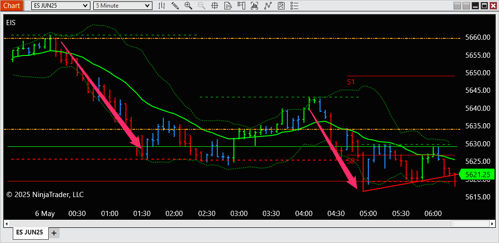Open the Chart Trader panel icon

[x=241, y=5]
